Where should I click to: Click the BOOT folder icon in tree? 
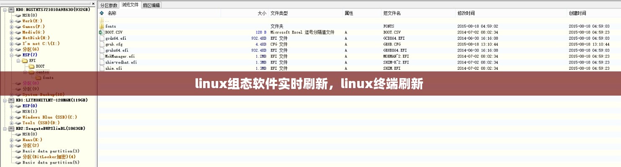point(31,66)
